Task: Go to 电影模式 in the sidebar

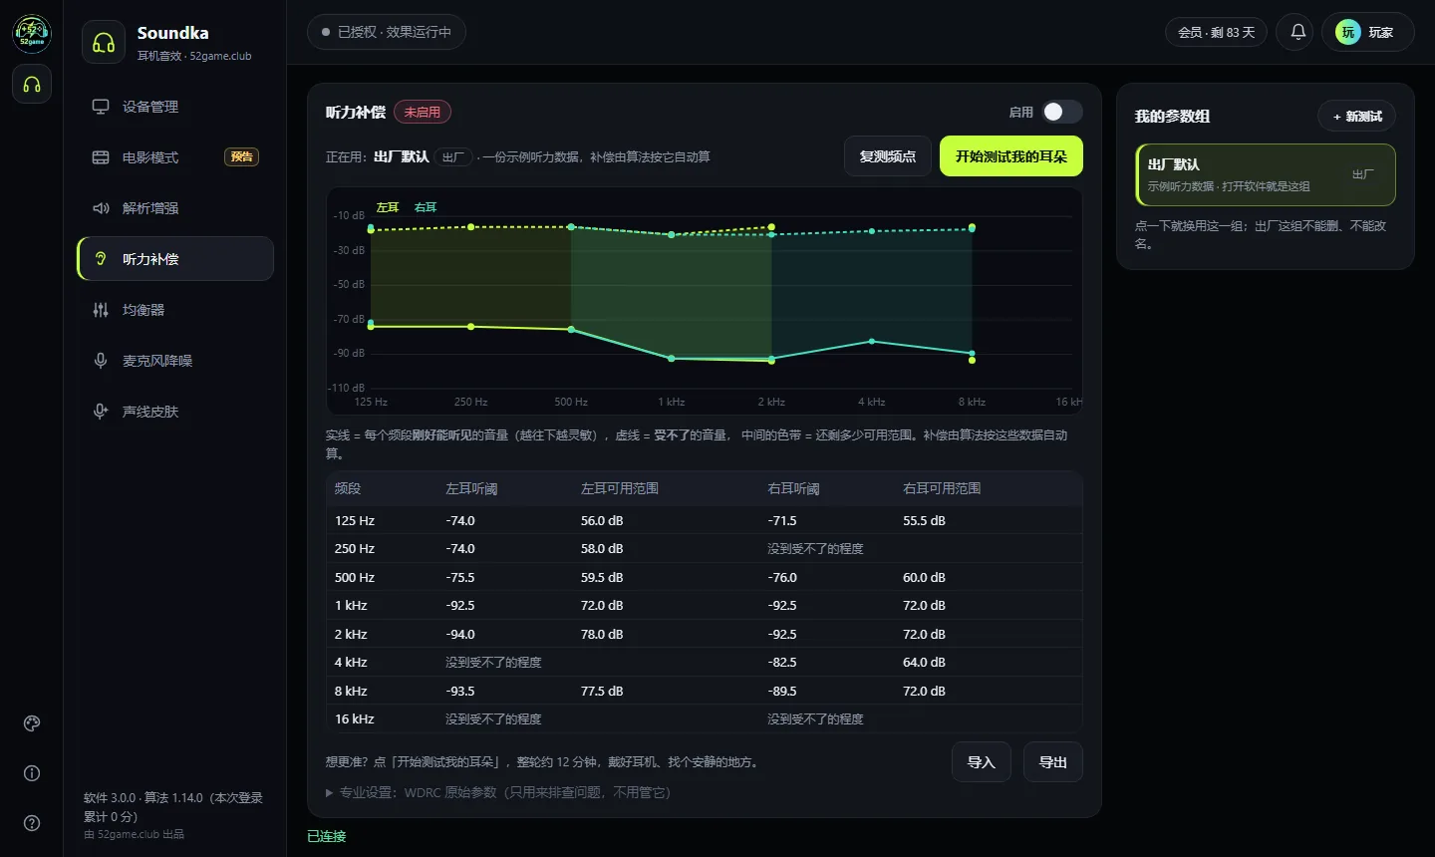Action: [175, 157]
